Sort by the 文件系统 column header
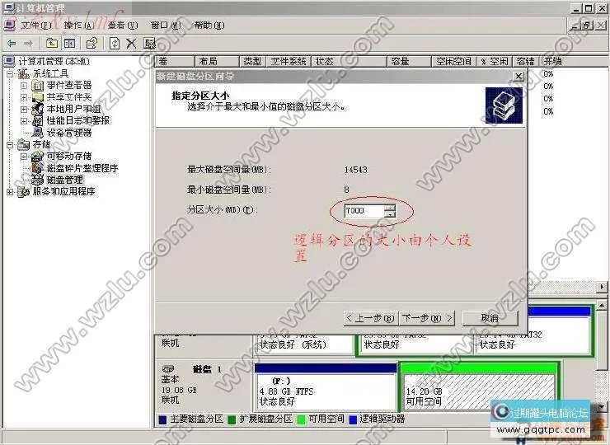This screenshot has height=445, width=610. [x=289, y=62]
